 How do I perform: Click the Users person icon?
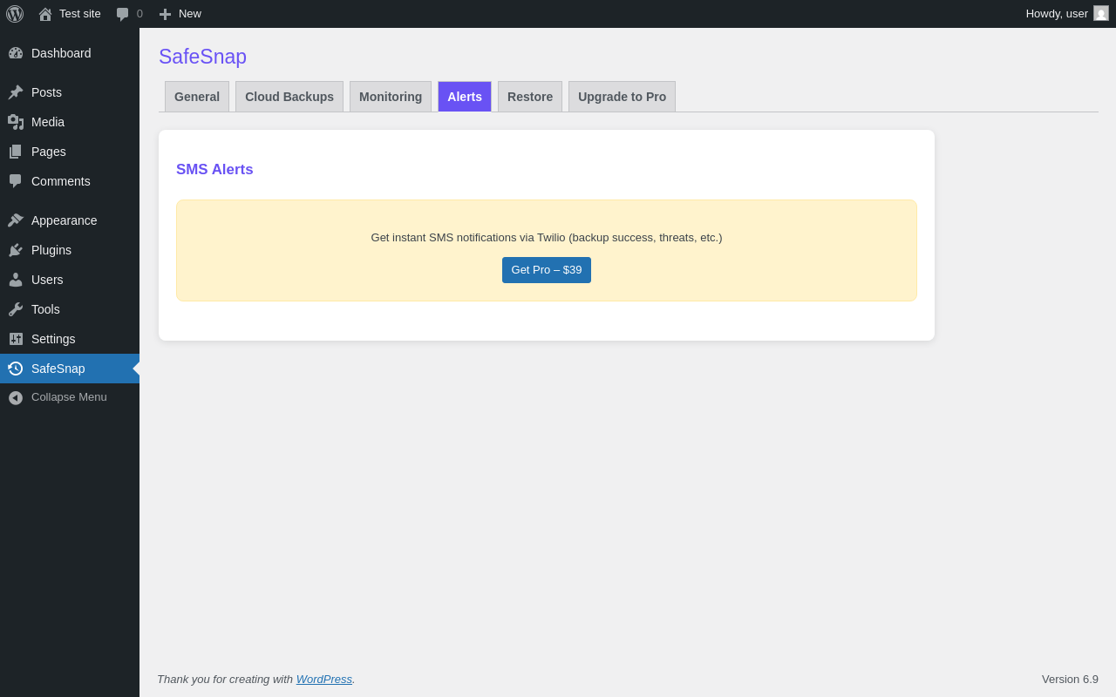16,280
